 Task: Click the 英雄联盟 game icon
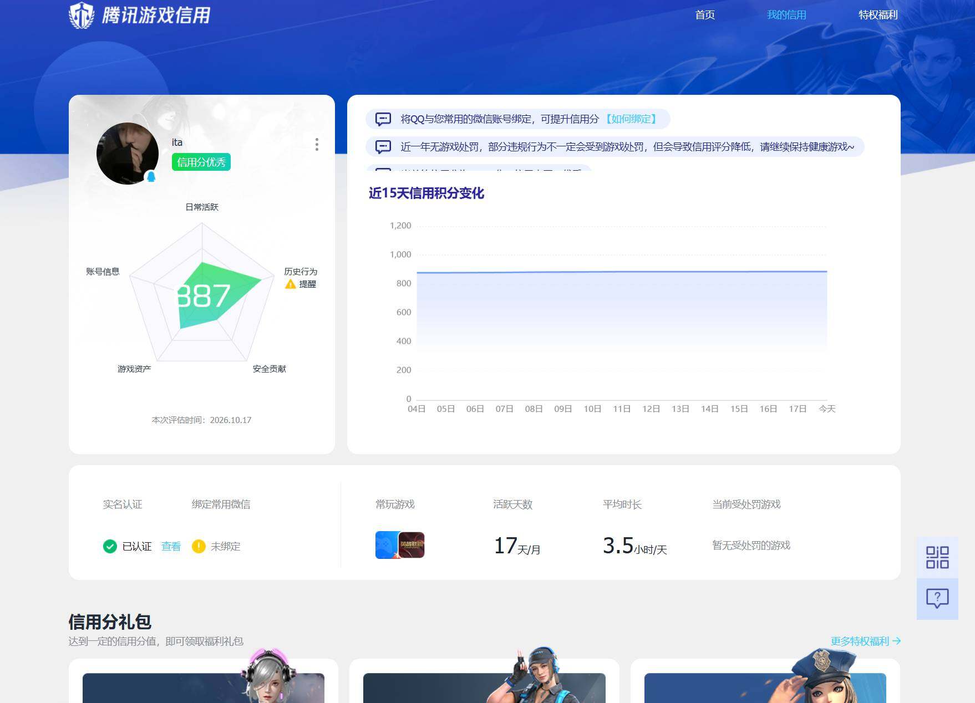point(412,545)
